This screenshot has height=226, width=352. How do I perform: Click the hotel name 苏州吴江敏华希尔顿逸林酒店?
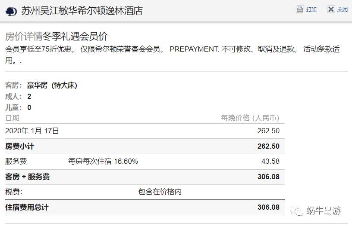(82, 10)
